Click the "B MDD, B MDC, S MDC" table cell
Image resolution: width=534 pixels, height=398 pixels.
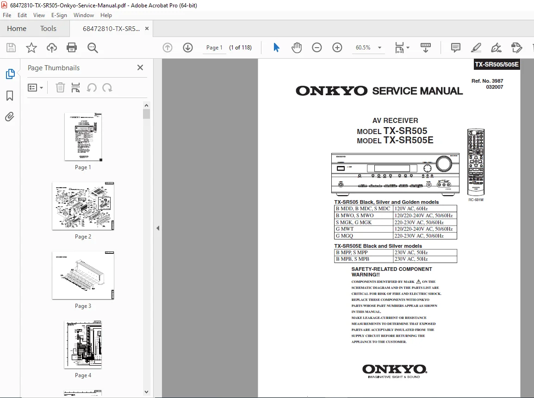(363, 208)
